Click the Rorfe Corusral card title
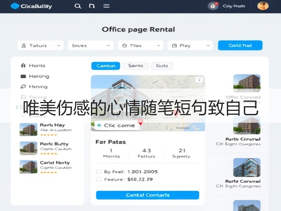281x211 pixels. coord(243,181)
